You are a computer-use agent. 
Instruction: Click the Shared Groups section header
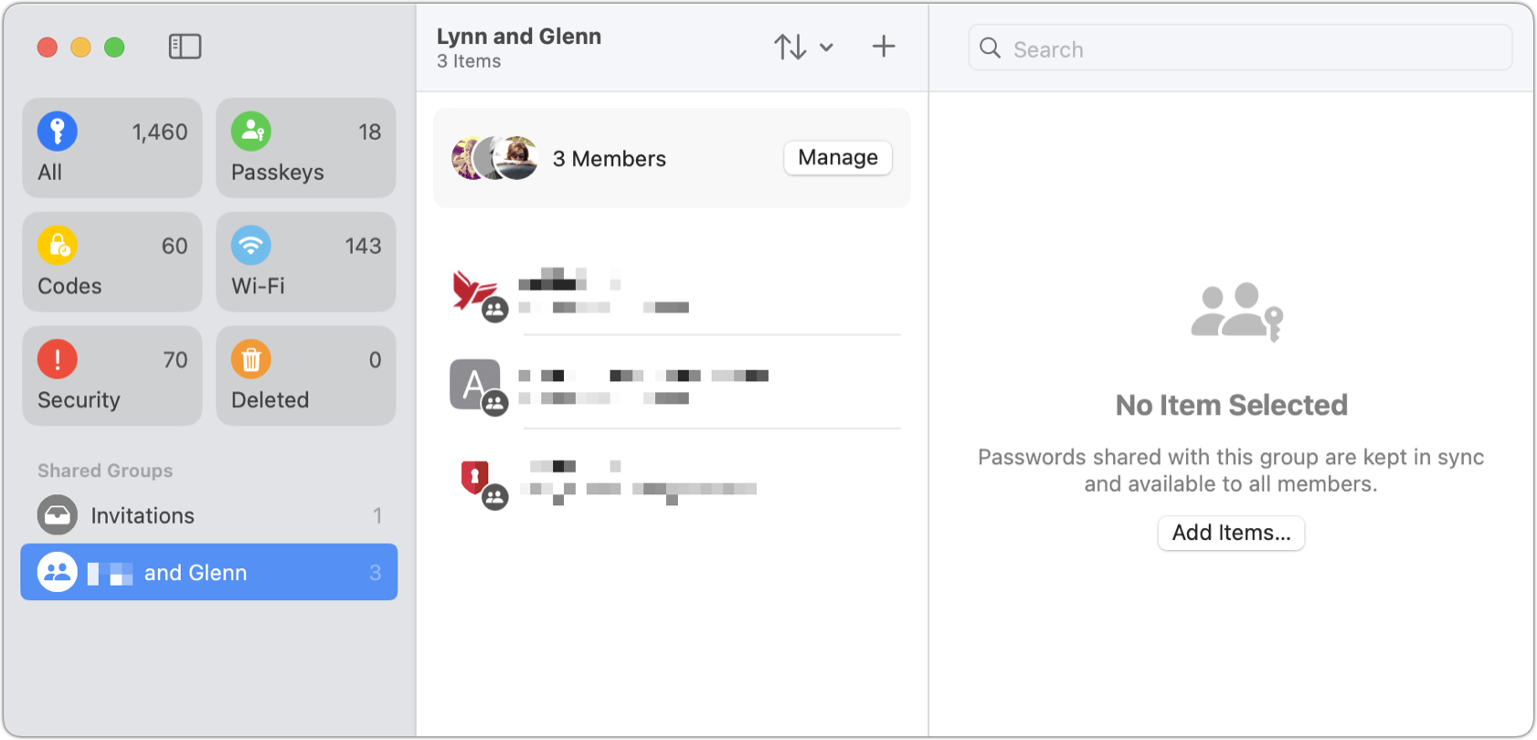coord(105,470)
